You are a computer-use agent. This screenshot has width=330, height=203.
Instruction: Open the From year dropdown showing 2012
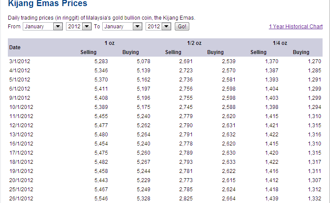click(79, 27)
